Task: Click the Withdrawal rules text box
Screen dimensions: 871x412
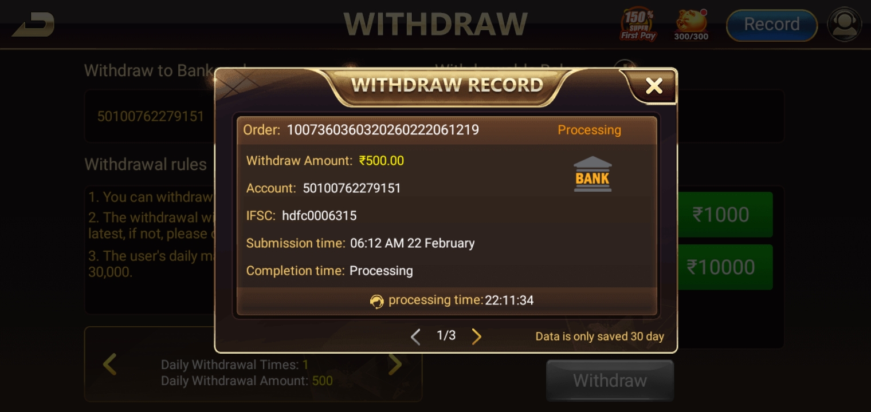Action: pyautogui.click(x=150, y=249)
